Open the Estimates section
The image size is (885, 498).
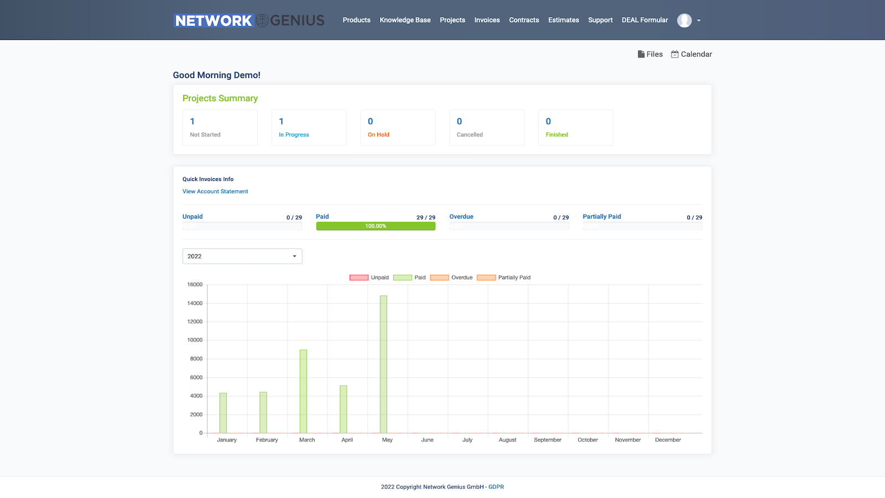click(564, 20)
